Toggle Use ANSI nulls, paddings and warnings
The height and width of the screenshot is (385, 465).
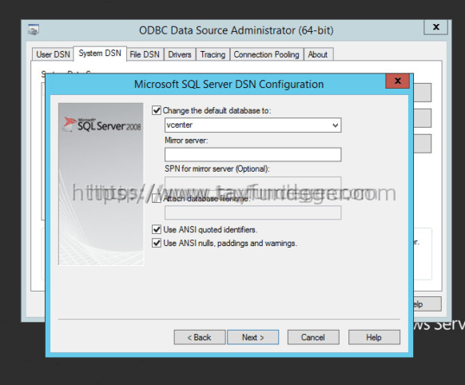[157, 243]
